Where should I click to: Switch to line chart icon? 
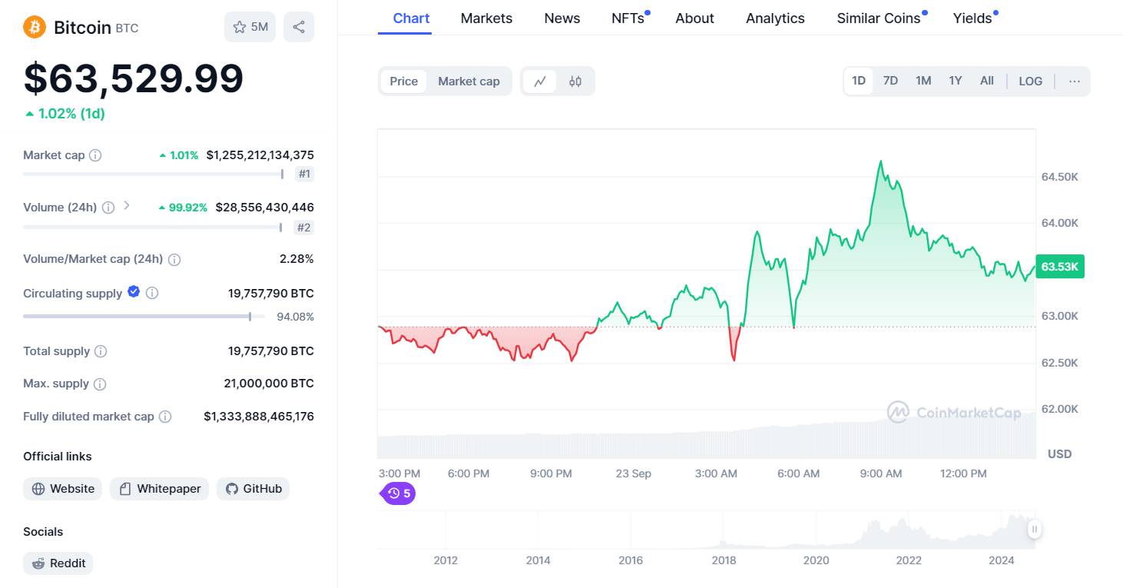click(x=540, y=81)
